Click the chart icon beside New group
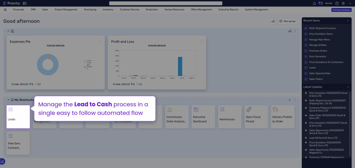Screen dimensions: 355x168 click(273, 21)
